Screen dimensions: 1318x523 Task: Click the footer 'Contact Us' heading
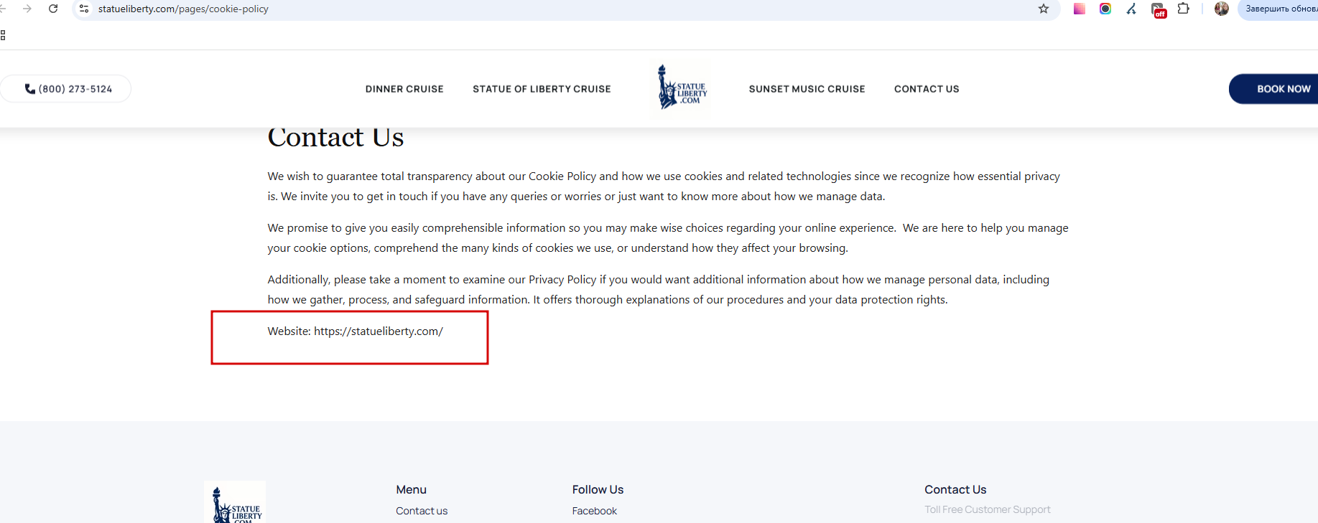955,489
